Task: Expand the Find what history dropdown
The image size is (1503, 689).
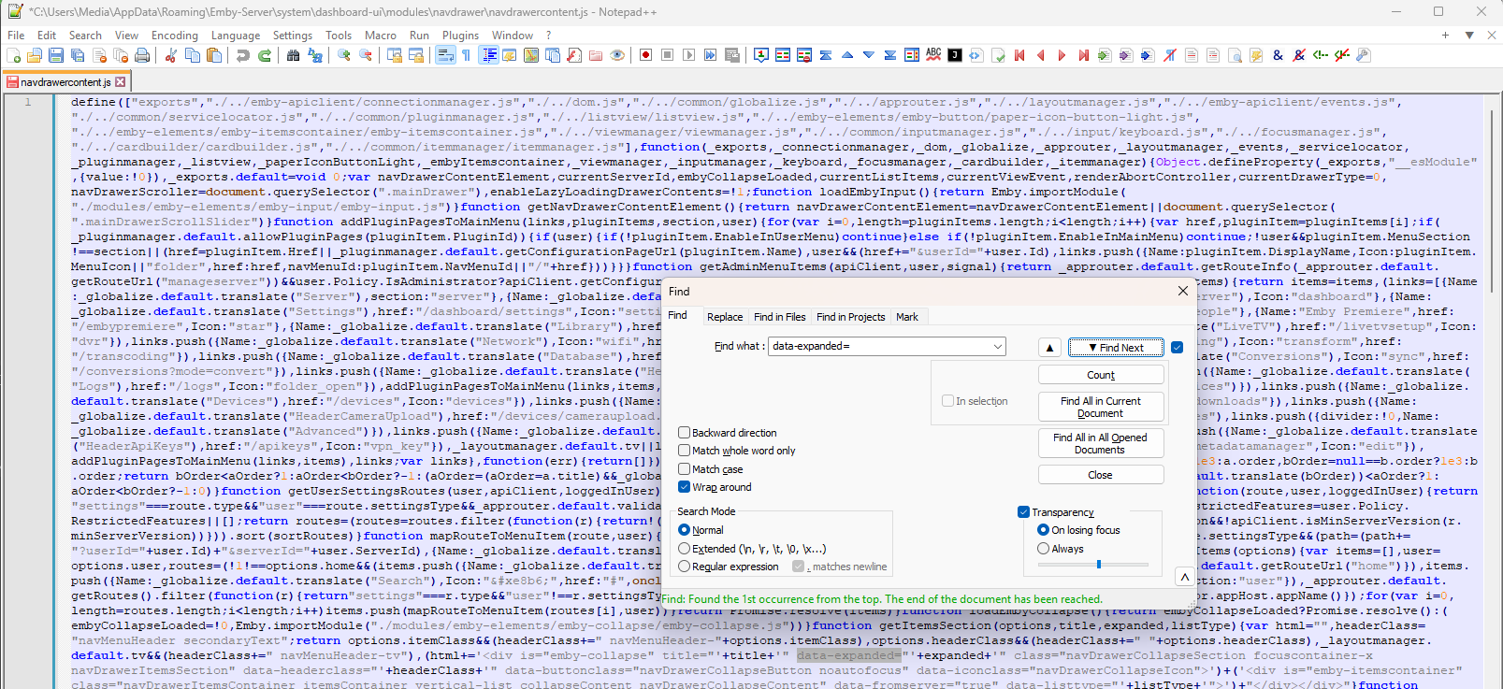Action: (x=998, y=346)
